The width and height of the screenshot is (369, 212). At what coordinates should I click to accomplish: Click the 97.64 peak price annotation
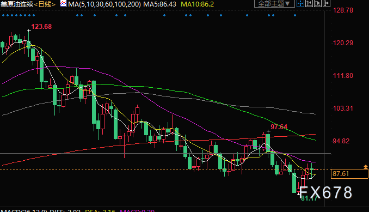click(279, 127)
